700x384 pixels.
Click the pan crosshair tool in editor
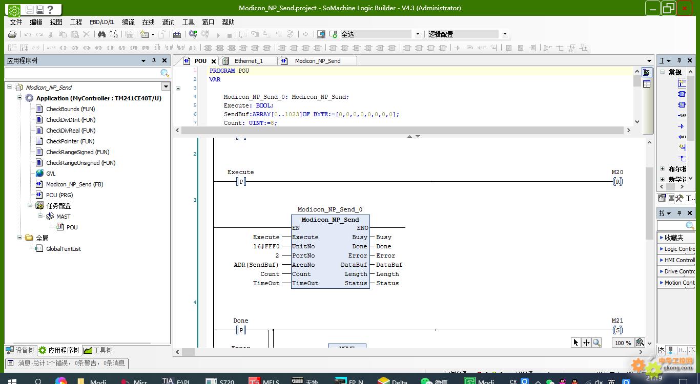point(586,343)
